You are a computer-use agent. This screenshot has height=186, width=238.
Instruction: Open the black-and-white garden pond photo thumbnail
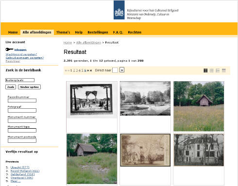click(145, 99)
